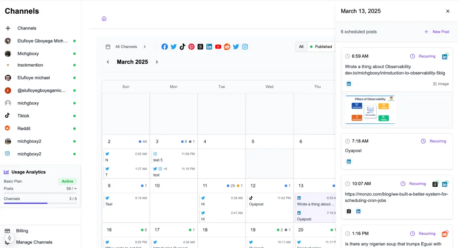Create a New Post for March 13
458x248 pixels.
tap(437, 32)
